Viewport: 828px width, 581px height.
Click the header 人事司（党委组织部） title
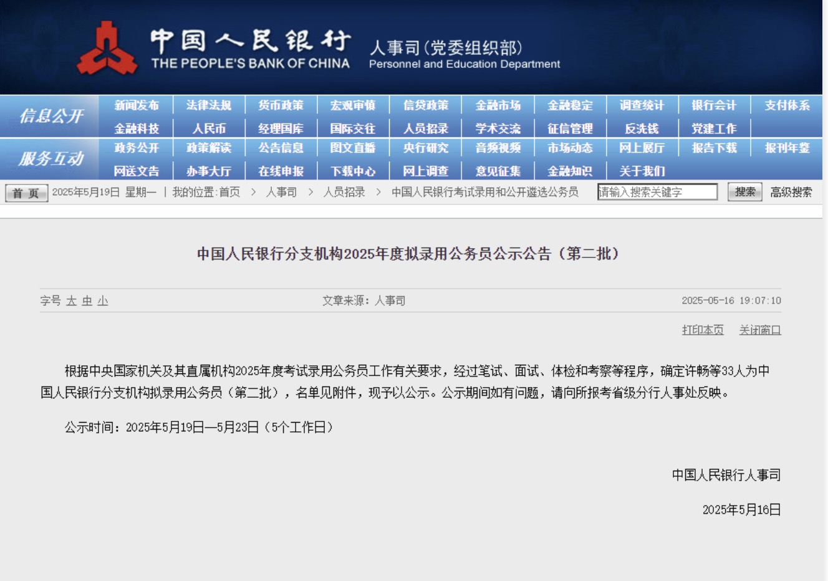446,47
